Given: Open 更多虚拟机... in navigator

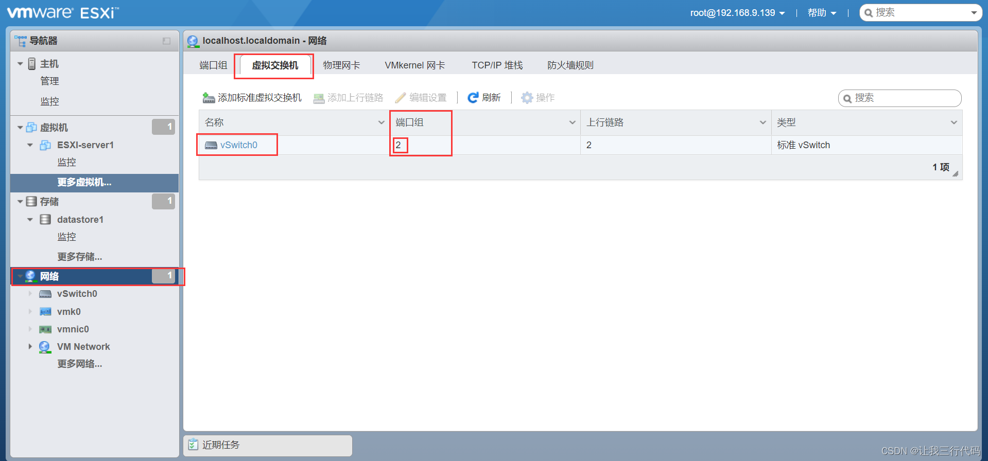Looking at the screenshot, I should tap(84, 183).
